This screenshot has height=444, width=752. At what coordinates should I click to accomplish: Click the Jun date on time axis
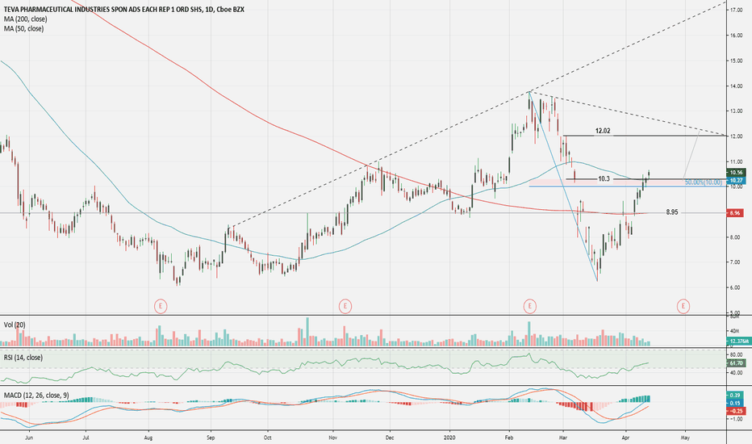point(29,438)
